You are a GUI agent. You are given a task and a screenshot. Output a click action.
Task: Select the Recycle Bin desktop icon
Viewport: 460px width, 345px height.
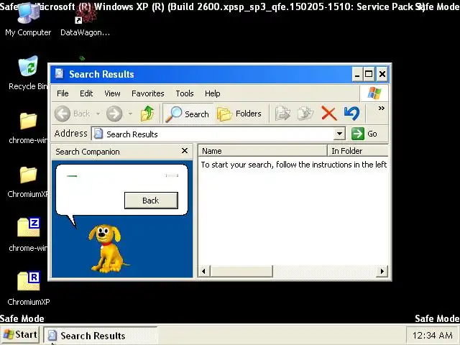[x=28, y=73]
